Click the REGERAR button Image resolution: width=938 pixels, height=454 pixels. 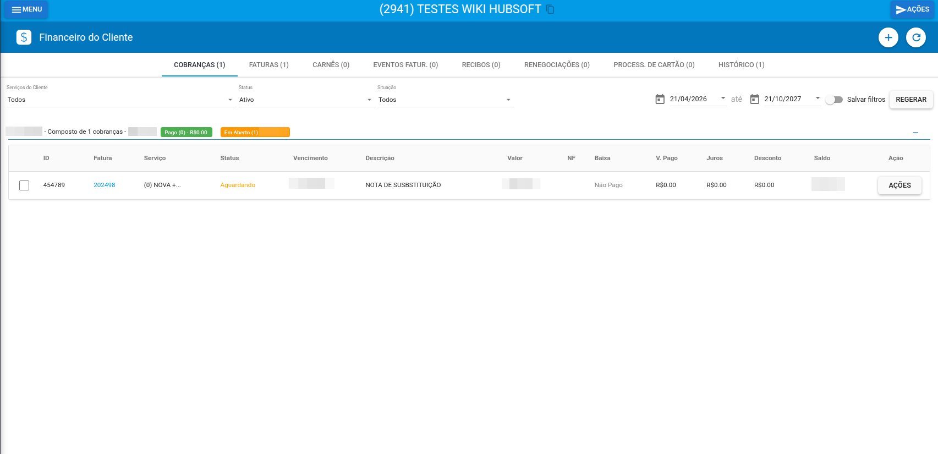tap(911, 100)
